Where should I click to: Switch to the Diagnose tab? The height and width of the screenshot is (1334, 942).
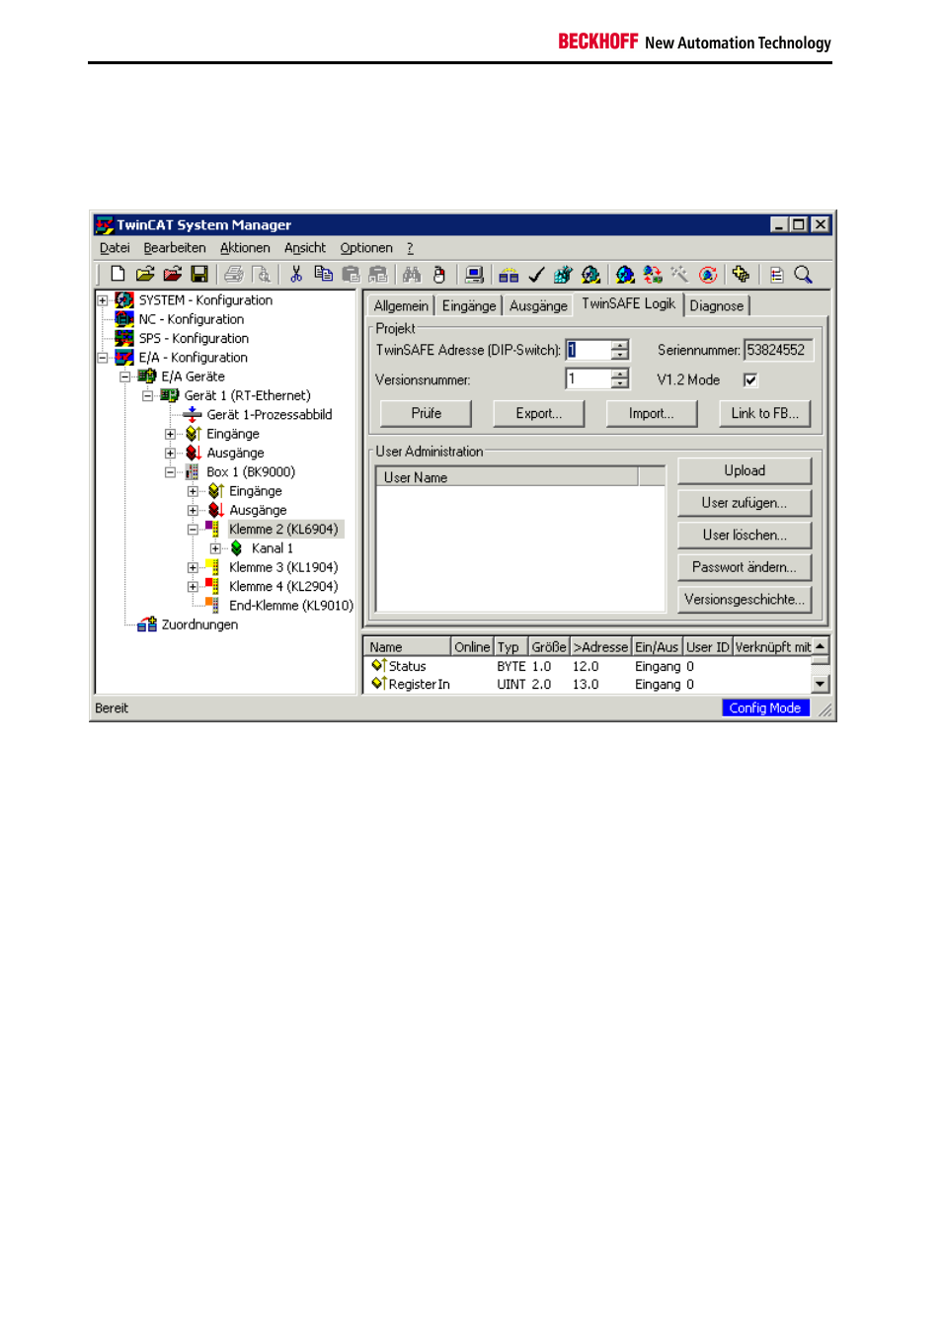[717, 306]
